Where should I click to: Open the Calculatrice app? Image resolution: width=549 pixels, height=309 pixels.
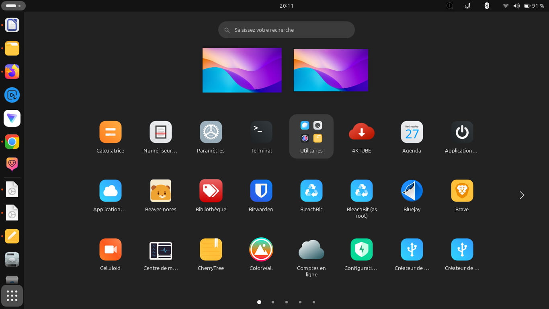pos(110,132)
